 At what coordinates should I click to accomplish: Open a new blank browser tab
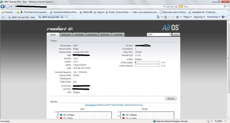[x=70, y=17]
